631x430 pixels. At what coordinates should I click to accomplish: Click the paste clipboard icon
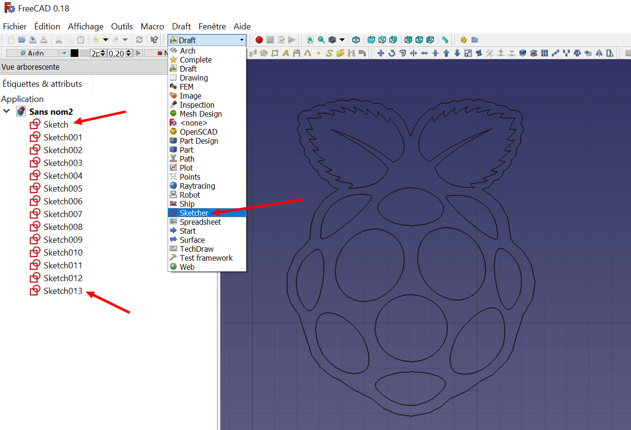click(81, 40)
